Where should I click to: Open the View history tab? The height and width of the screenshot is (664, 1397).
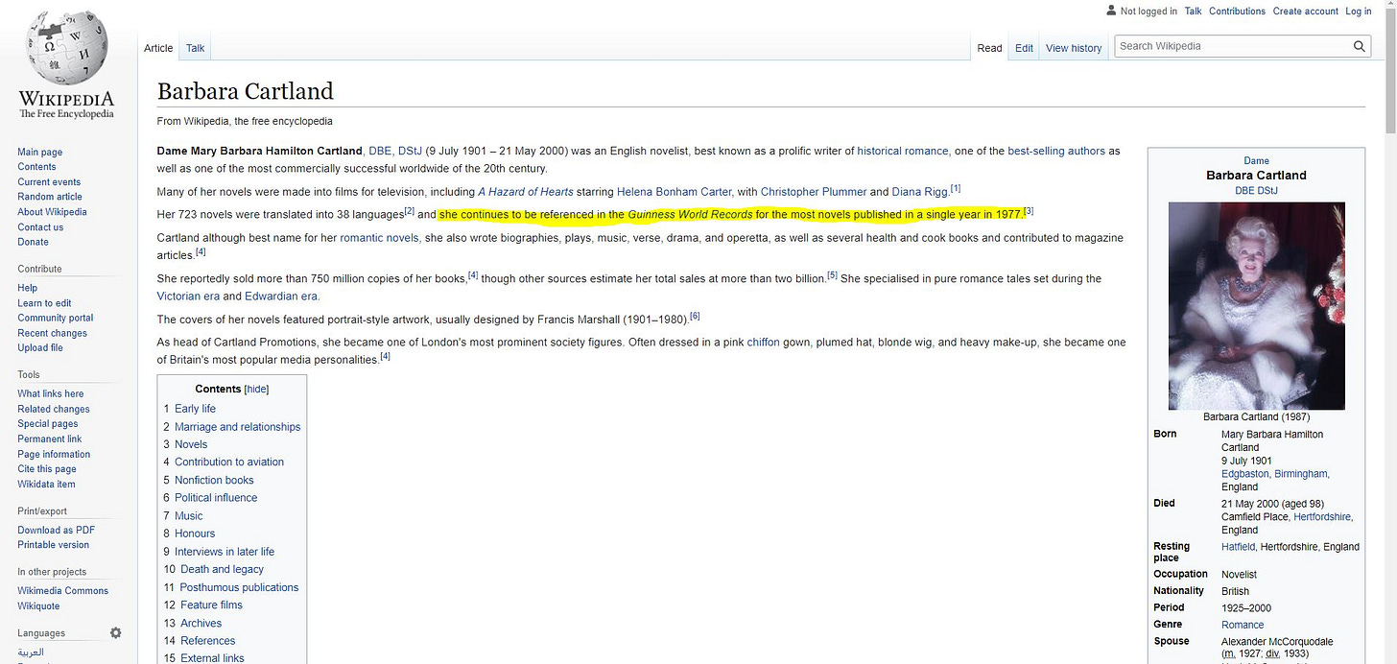1074,48
